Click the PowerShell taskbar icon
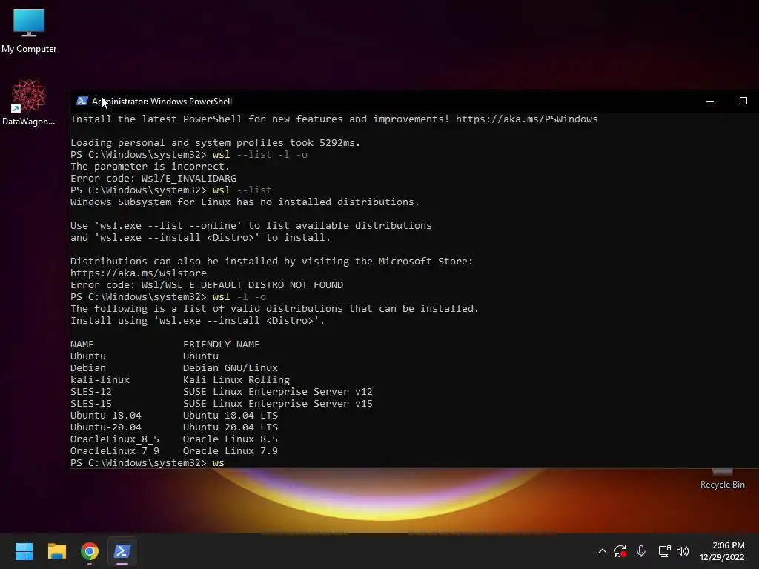Viewport: 759px width, 569px height. click(x=122, y=551)
